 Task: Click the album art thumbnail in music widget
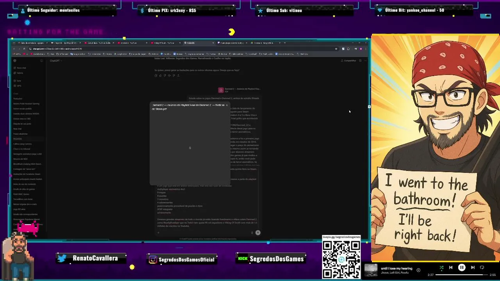click(x=371, y=270)
